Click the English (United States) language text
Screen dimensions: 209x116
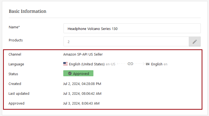(87, 64)
